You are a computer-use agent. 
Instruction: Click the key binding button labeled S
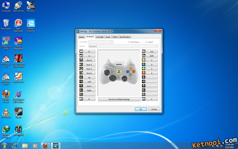click(x=152, y=69)
